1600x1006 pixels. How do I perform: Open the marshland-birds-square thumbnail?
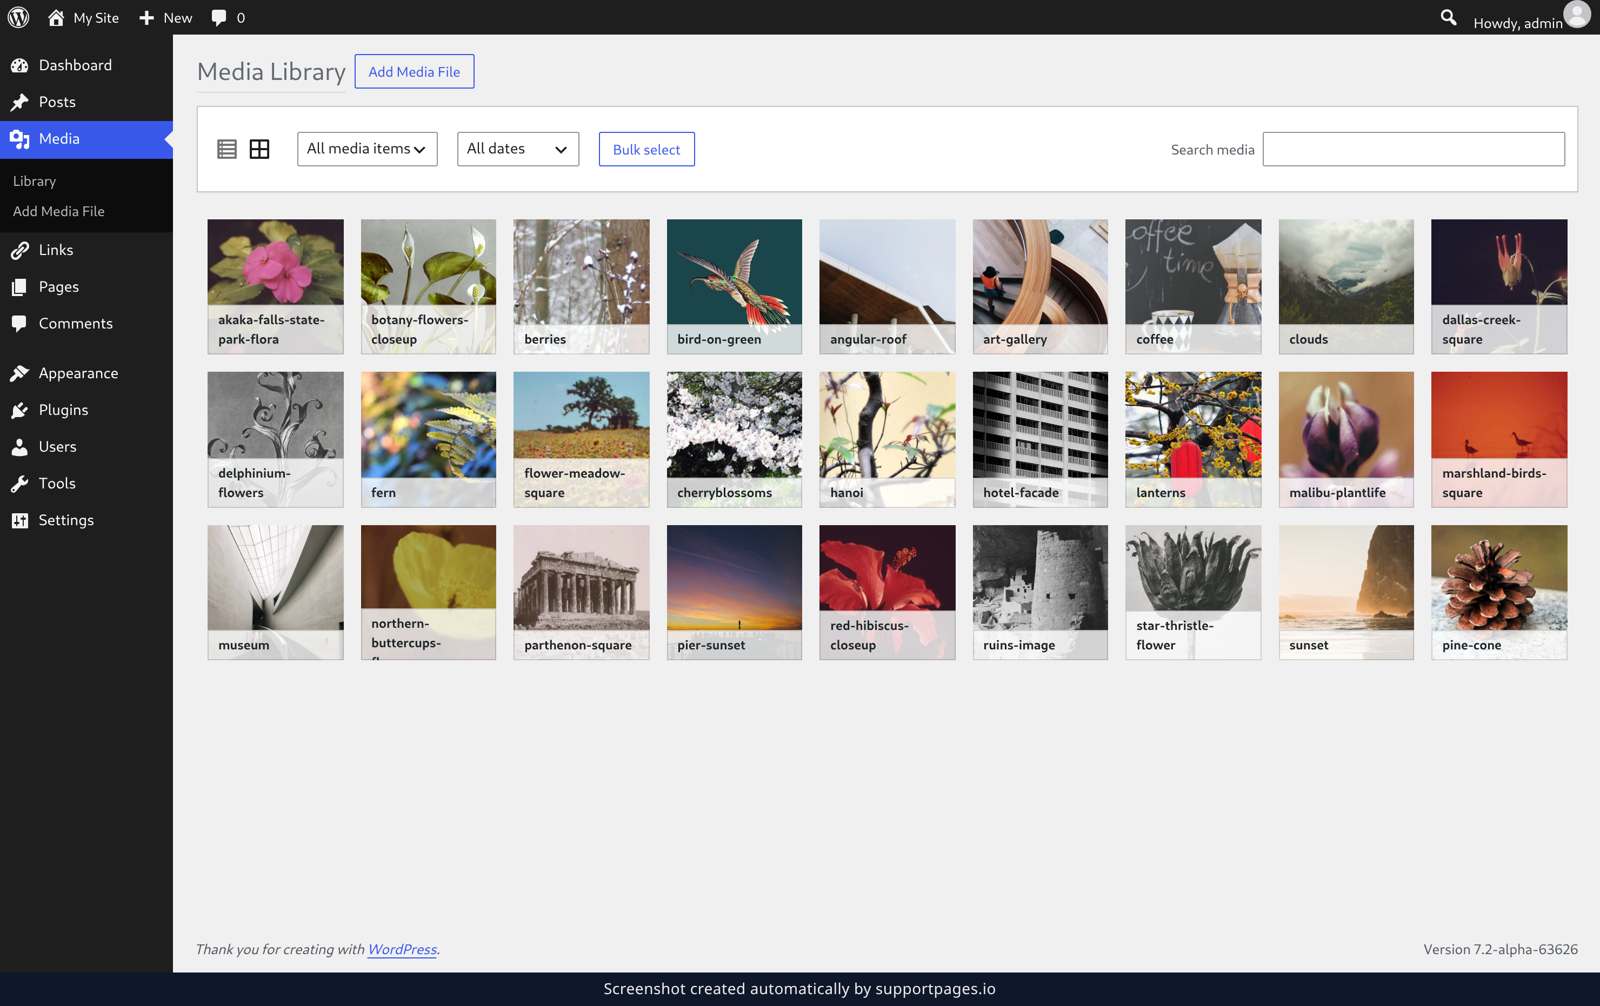pos(1499,439)
